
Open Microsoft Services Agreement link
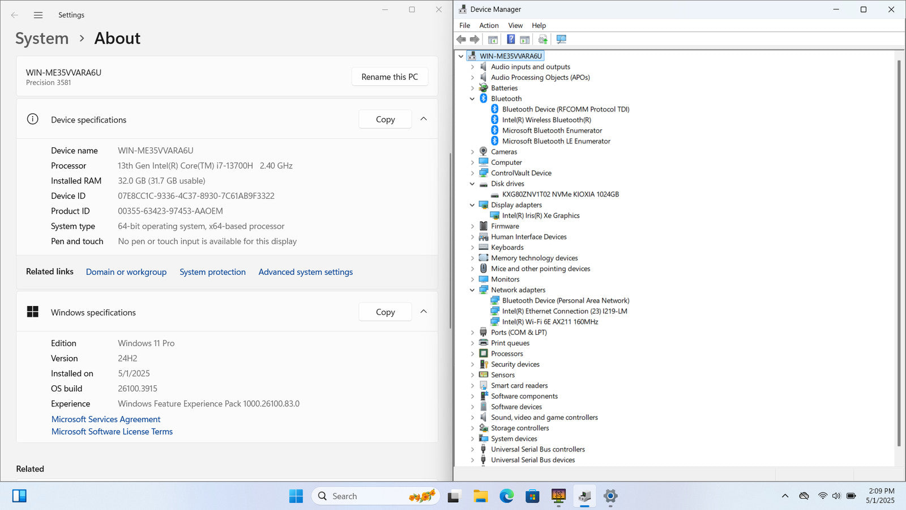click(106, 419)
